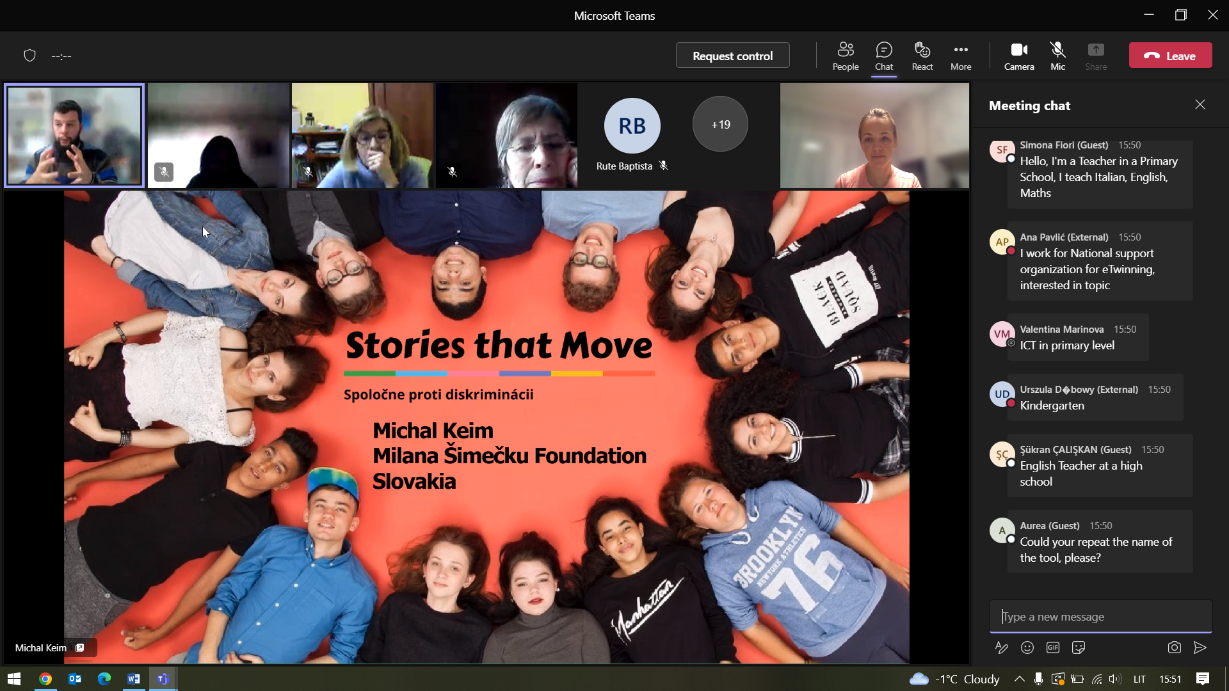The height and width of the screenshot is (691, 1229).
Task: Click the camera capture icon in chat
Action: [1174, 647]
